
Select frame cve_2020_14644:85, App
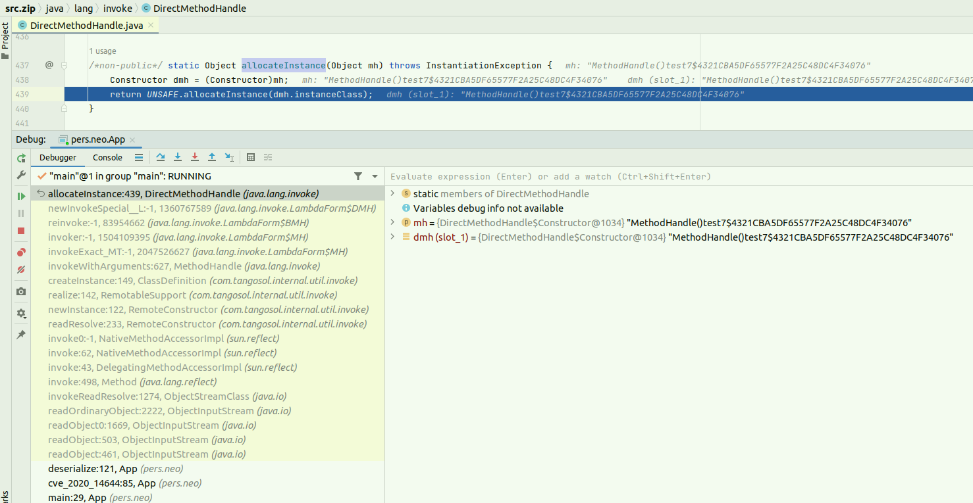(x=207, y=483)
